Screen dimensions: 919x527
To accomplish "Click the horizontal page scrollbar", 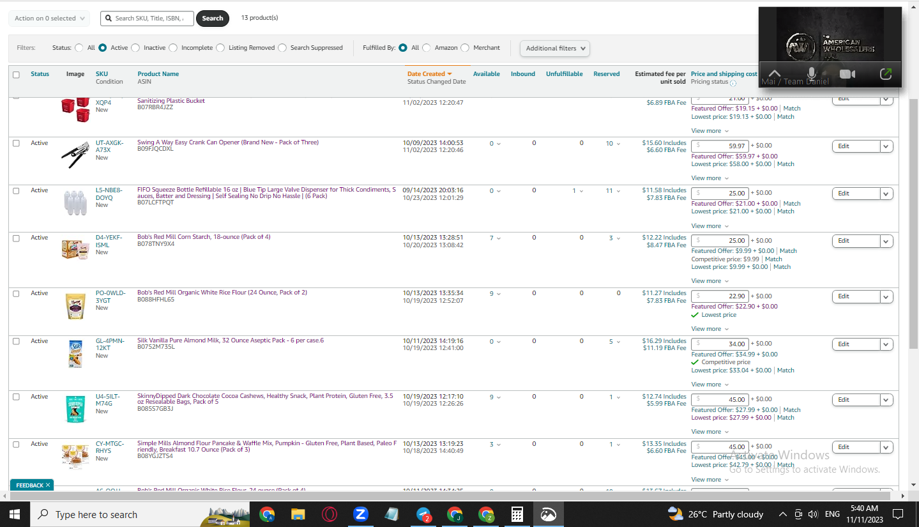I will point(450,496).
